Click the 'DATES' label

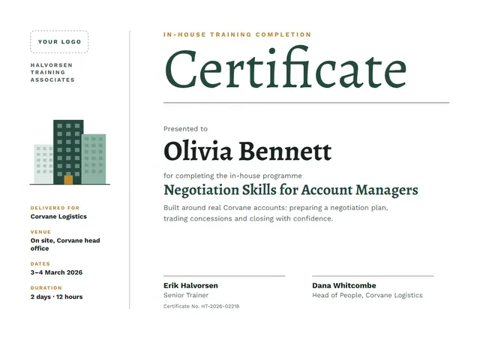40,264
